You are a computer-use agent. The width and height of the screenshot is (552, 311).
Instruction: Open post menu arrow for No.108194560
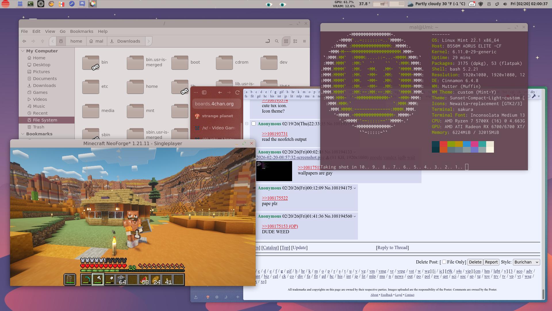pyautogui.click(x=354, y=216)
